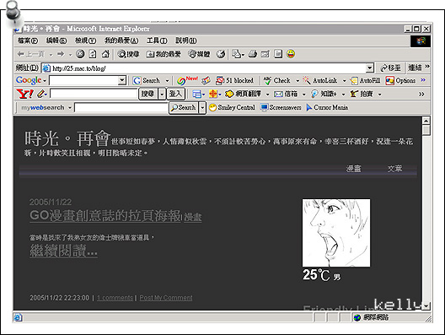Click the Forward arrow button
The height and width of the screenshot is (335, 445).
pyautogui.click(x=61, y=54)
